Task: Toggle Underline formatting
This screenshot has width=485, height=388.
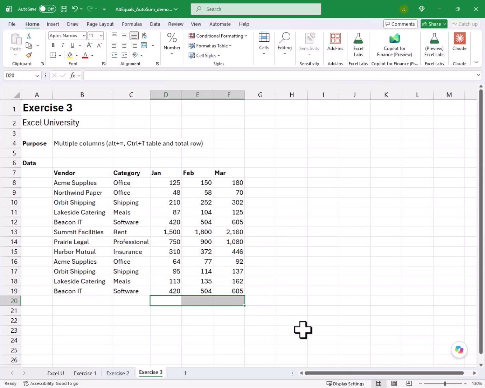Action: click(x=73, y=45)
